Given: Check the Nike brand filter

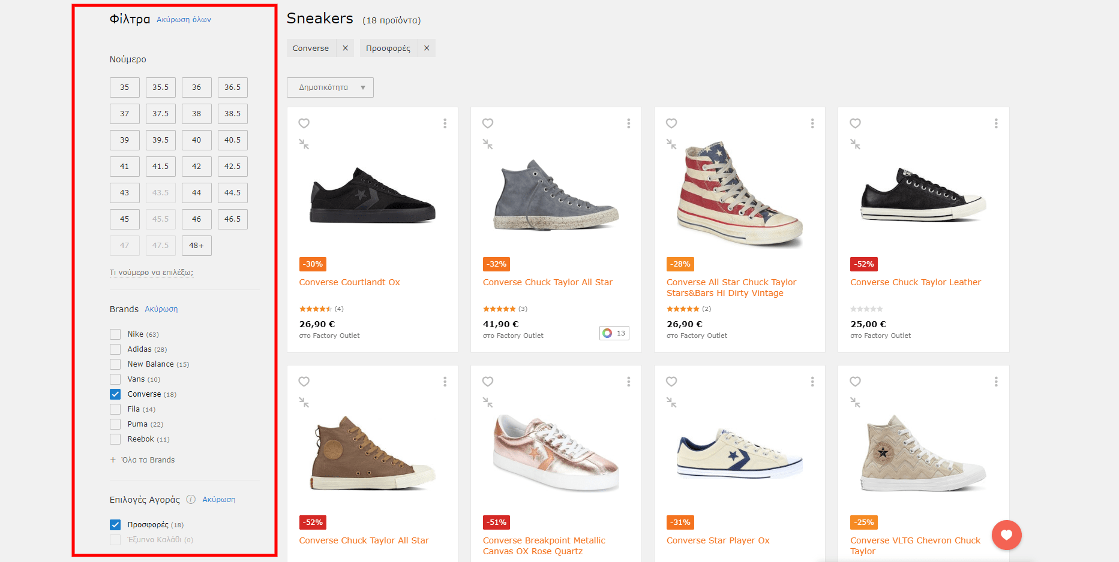Looking at the screenshot, I should [x=115, y=334].
